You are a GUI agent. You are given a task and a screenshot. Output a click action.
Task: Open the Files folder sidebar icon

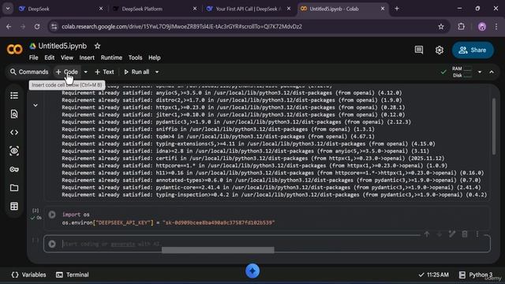(x=14, y=188)
